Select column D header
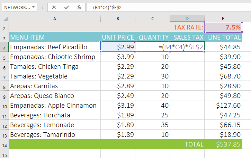Image resolution: width=251 pixels, height=158 pixels. 187,18
